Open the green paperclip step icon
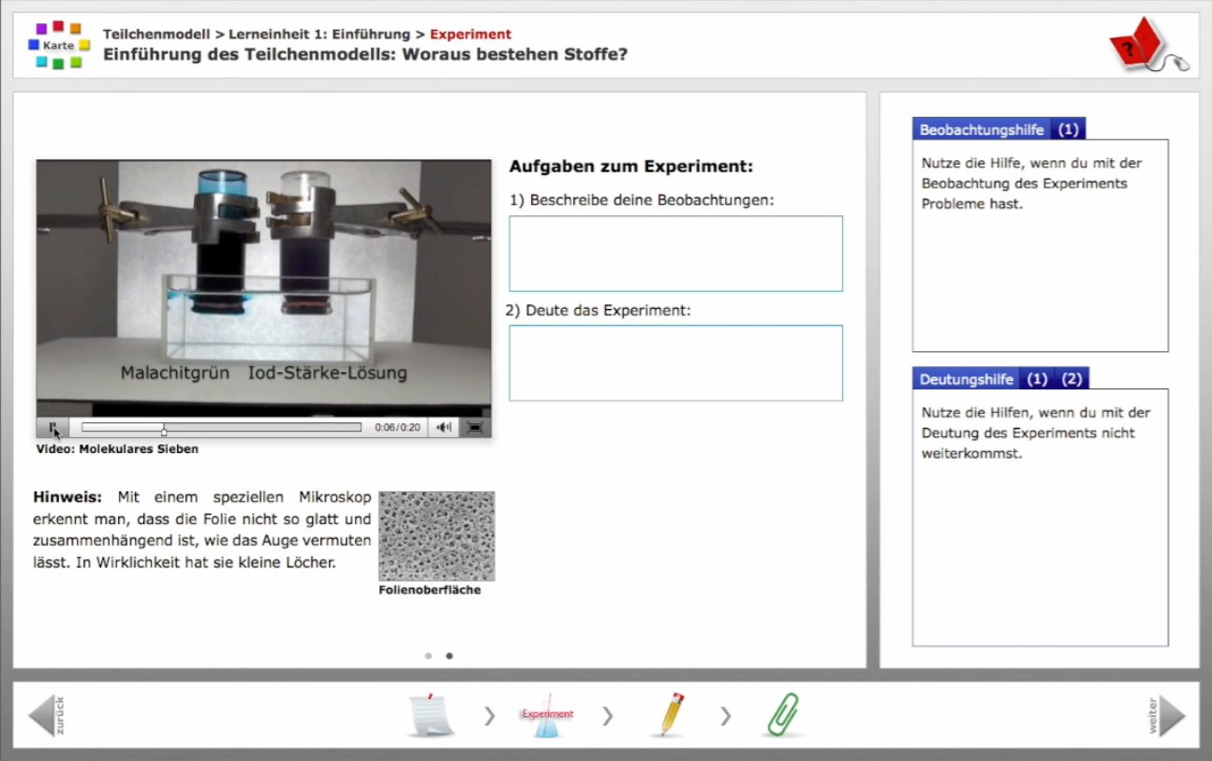 click(x=782, y=716)
